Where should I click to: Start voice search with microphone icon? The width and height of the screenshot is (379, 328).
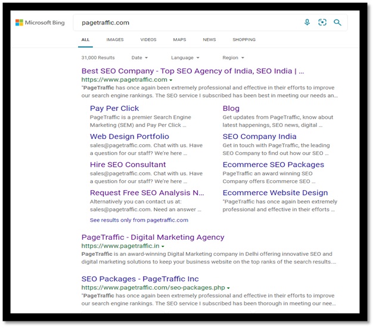307,23
